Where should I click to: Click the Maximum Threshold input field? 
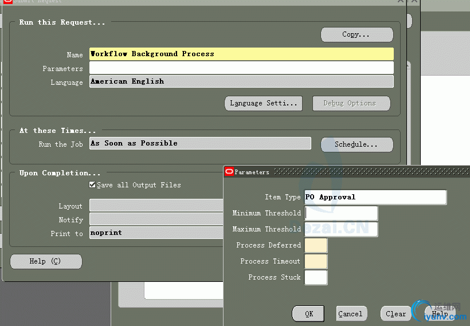341,230
